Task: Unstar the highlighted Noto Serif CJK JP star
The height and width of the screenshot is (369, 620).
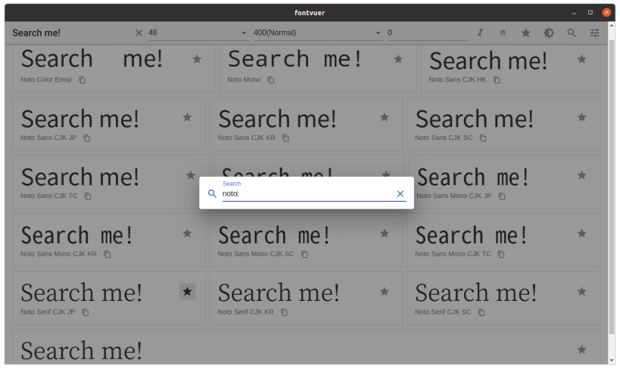Action: 188,292
